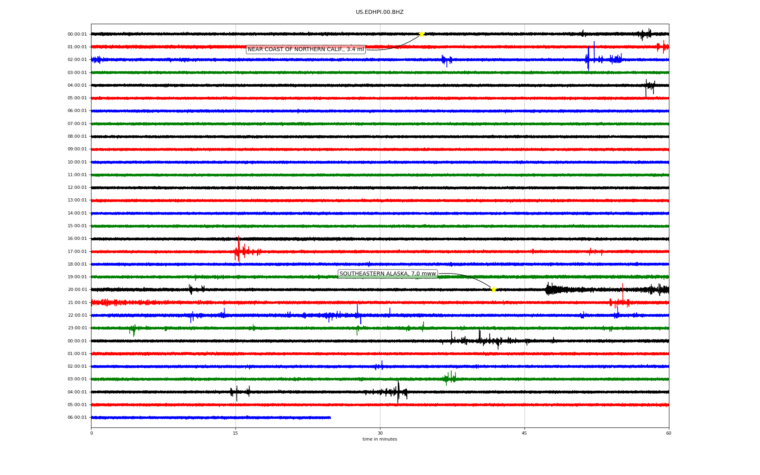Click the end of the partial blue 06:00:01 trace
The height and width of the screenshot is (475, 760).
(x=330, y=418)
